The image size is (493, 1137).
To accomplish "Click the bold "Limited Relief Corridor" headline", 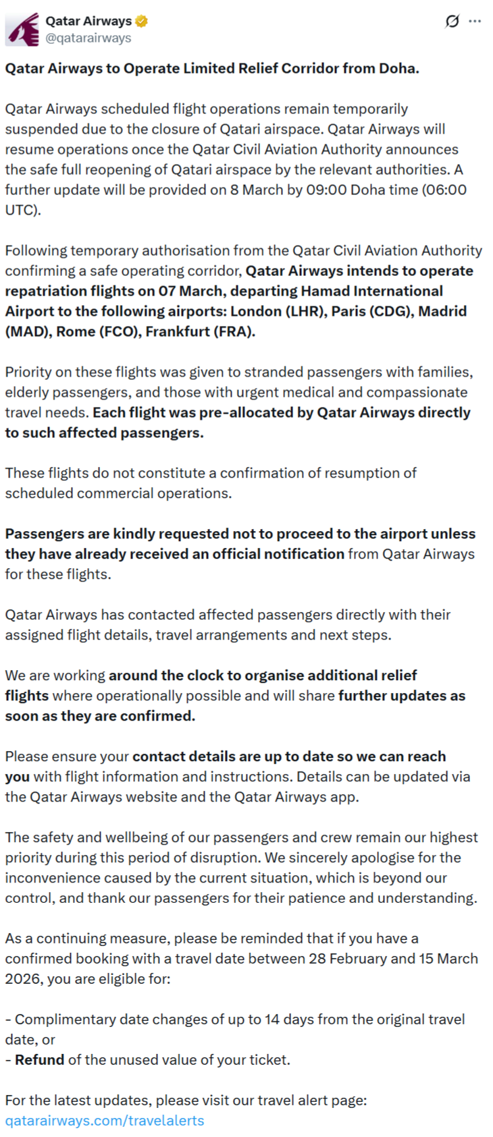I will click(x=212, y=68).
